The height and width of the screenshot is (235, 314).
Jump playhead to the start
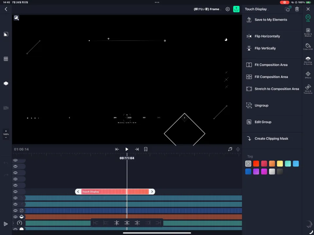point(117,149)
